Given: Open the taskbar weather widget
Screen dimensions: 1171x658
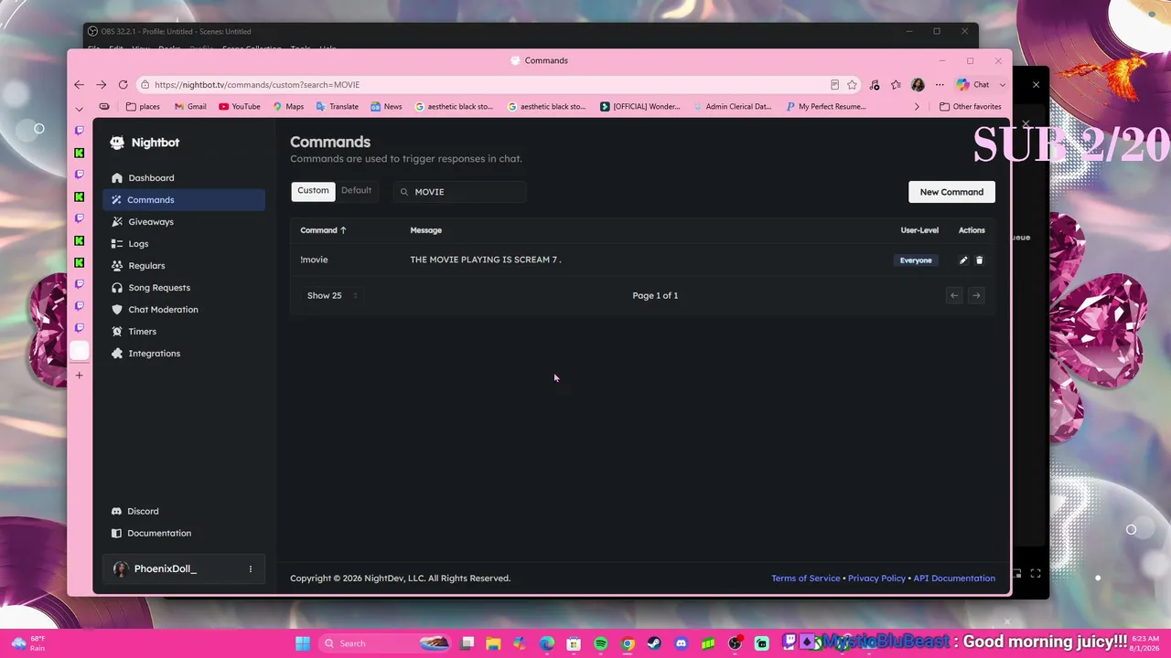Looking at the screenshot, I should pyautogui.click(x=28, y=643).
